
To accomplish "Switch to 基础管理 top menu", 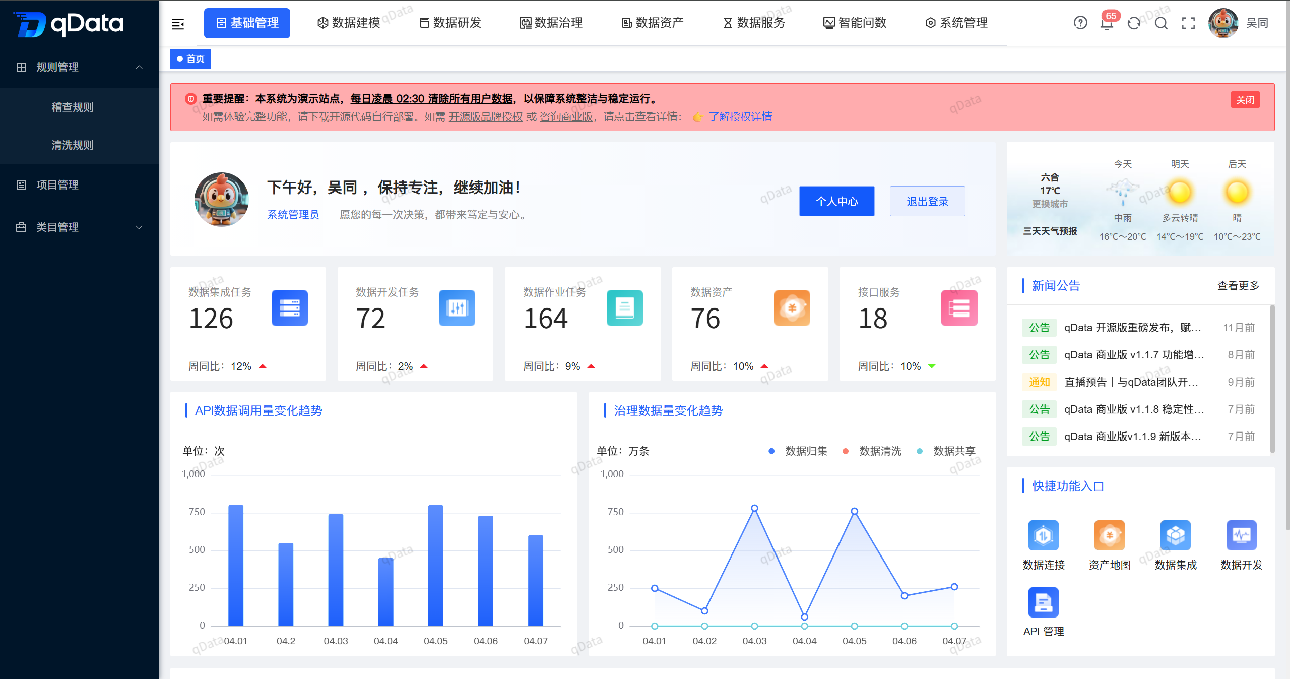I will point(247,23).
